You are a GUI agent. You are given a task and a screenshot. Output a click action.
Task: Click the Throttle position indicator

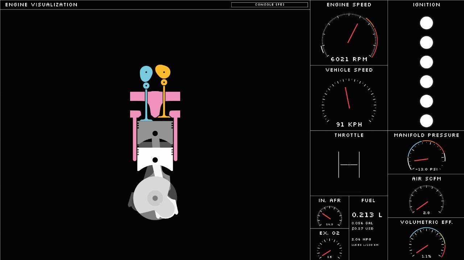coord(349,165)
